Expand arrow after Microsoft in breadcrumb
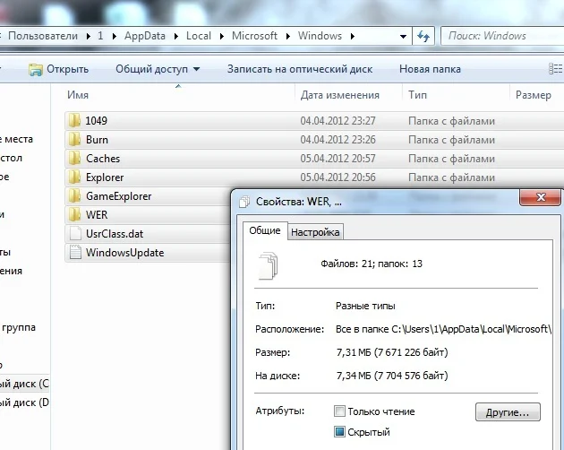The width and height of the screenshot is (564, 450). click(287, 36)
